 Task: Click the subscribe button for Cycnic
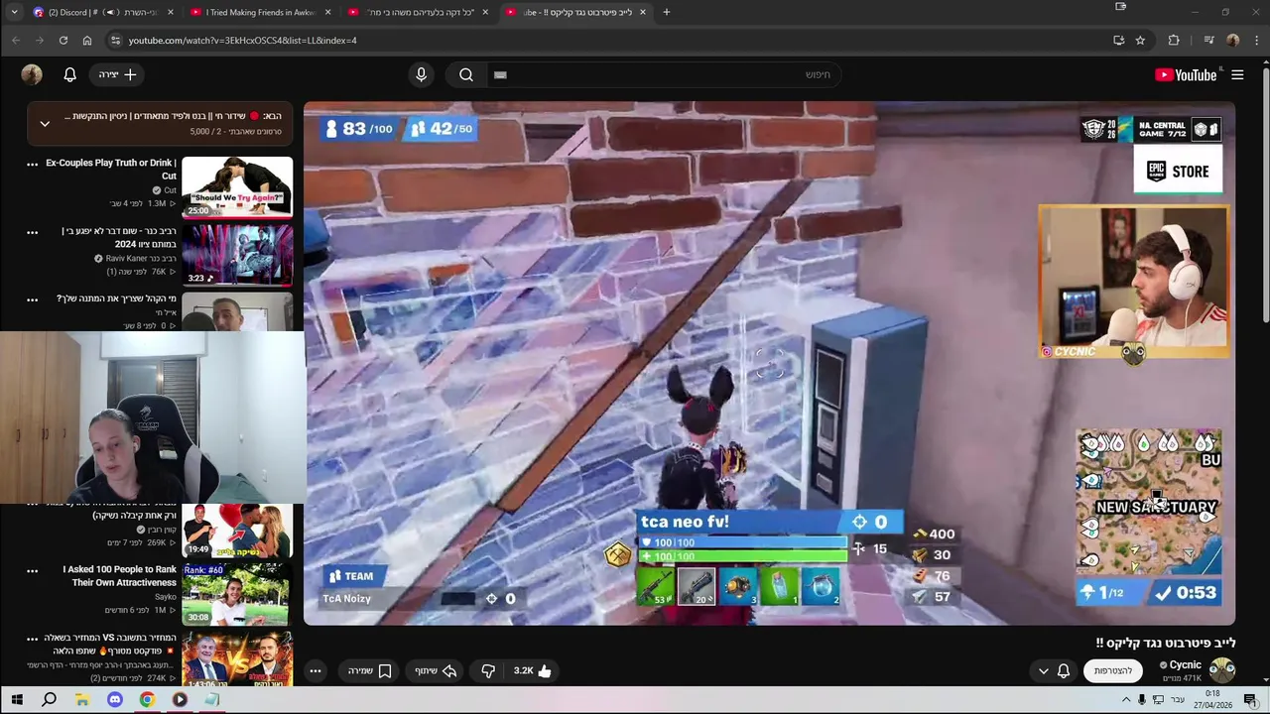click(1113, 670)
